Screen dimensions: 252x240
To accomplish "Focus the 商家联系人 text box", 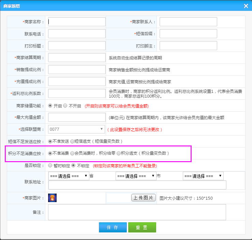I will [188, 22].
